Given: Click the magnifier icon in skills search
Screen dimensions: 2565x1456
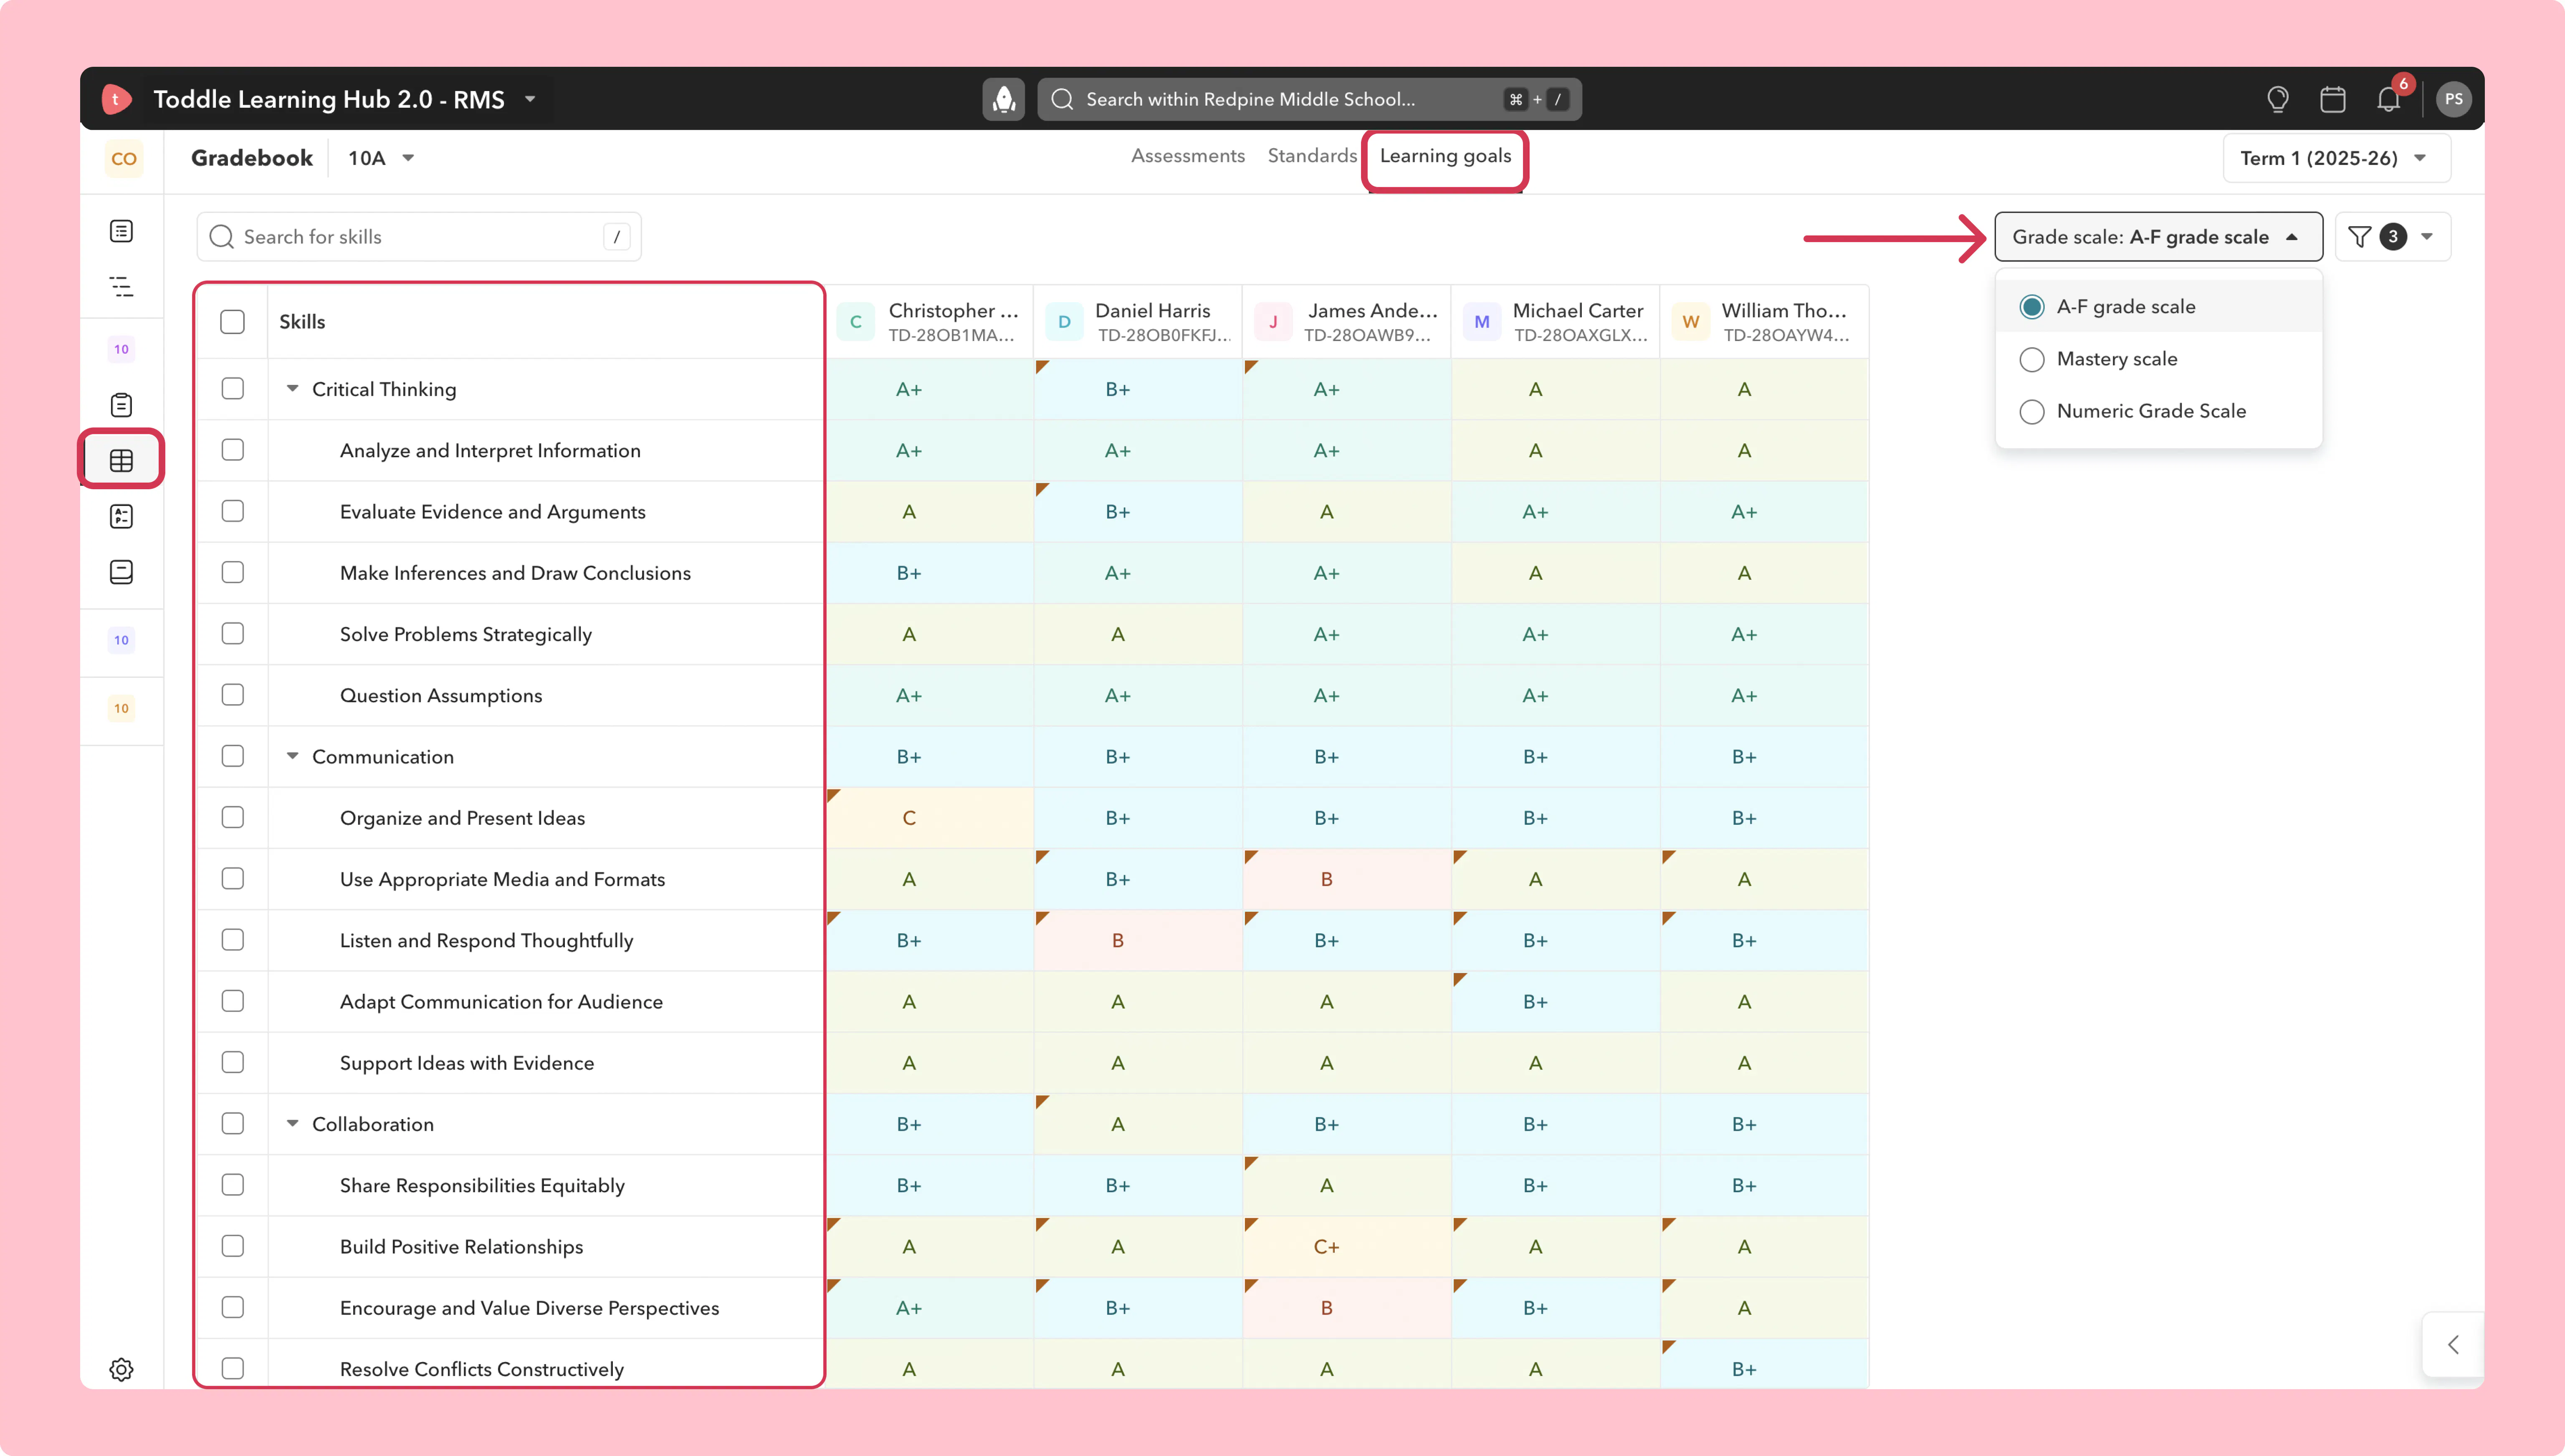Looking at the screenshot, I should click(221, 237).
